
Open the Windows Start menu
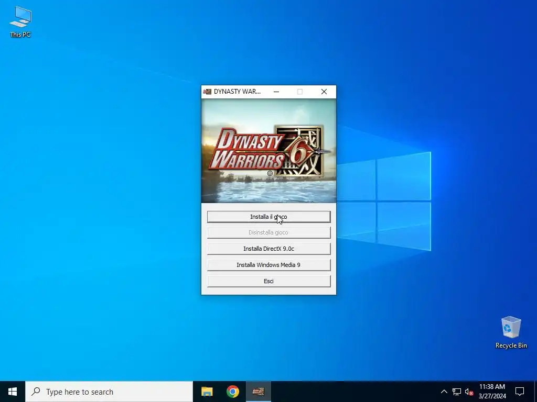point(13,392)
